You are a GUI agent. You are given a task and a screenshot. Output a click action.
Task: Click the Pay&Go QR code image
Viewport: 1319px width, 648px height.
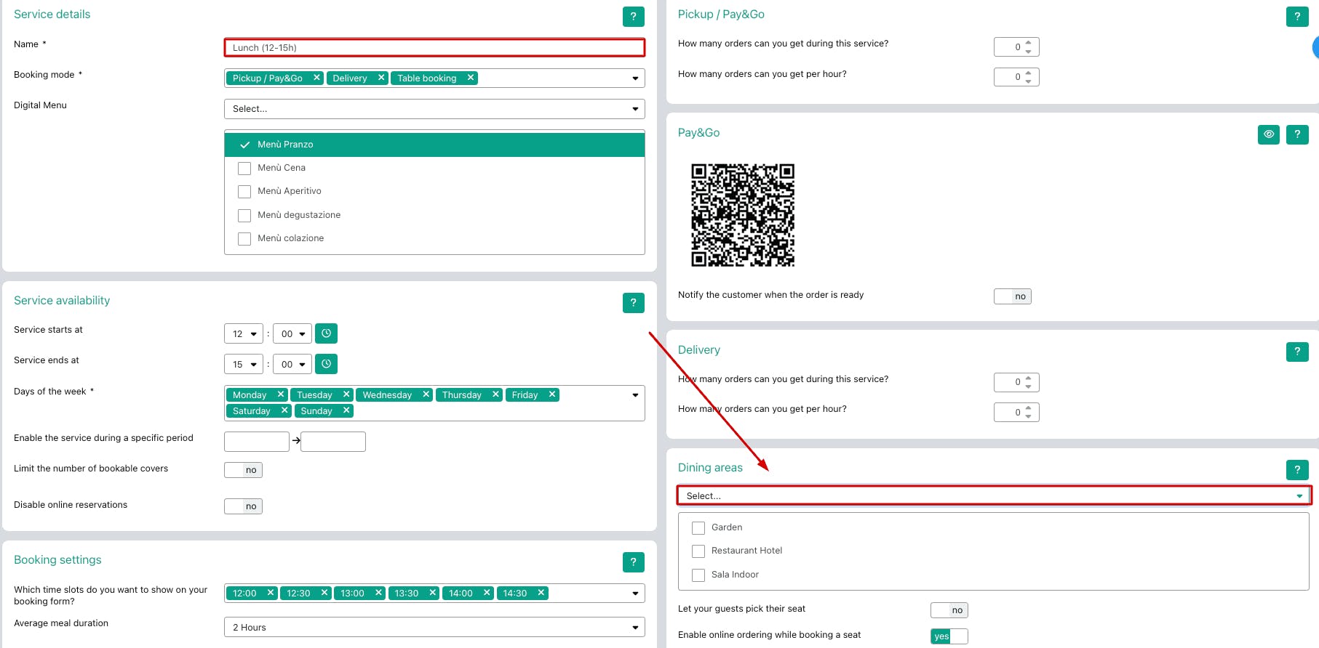[x=743, y=215]
